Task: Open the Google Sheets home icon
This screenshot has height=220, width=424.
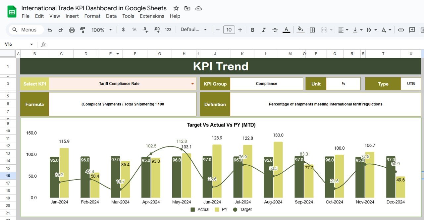Action: click(12, 12)
